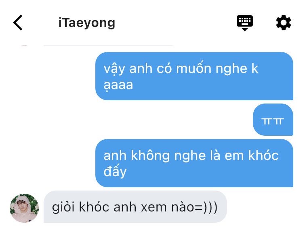Click the word "đấy" in the last blue bubble
Image resolution: width=303 pixels, height=230 pixels.
(115, 171)
